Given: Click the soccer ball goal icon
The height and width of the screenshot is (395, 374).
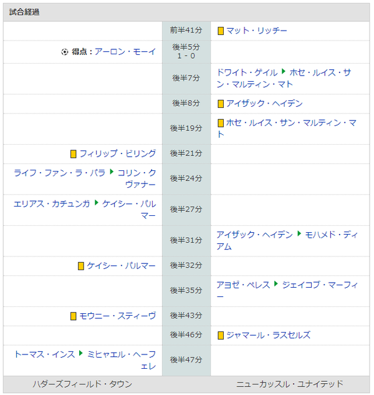Looking at the screenshot, I should tap(65, 52).
